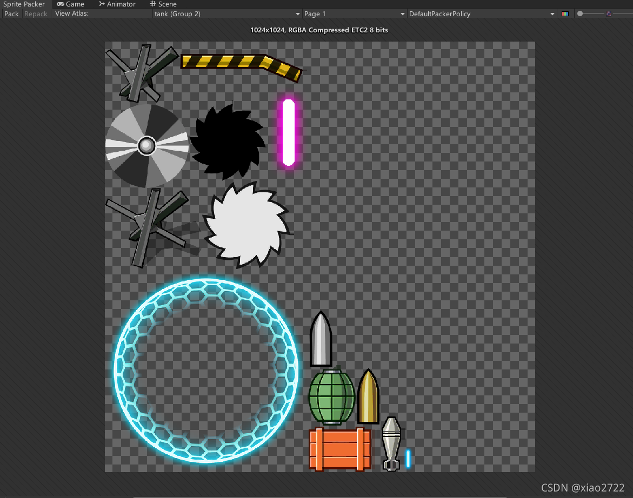
Task: Open the Page 1 dropdown
Action: [354, 14]
